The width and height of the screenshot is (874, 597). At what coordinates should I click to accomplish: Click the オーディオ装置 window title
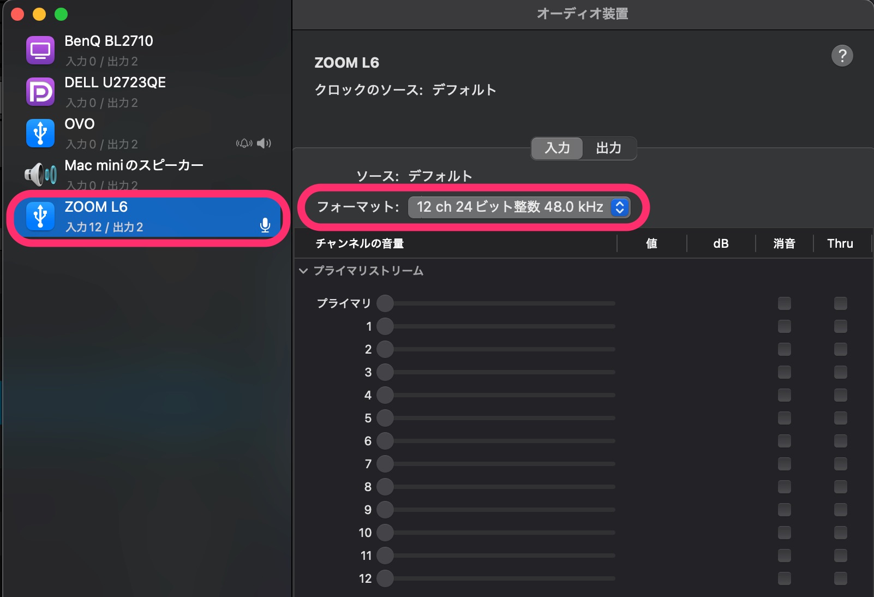(583, 14)
